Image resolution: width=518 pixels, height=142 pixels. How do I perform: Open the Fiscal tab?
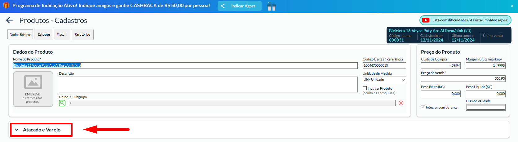click(x=61, y=34)
